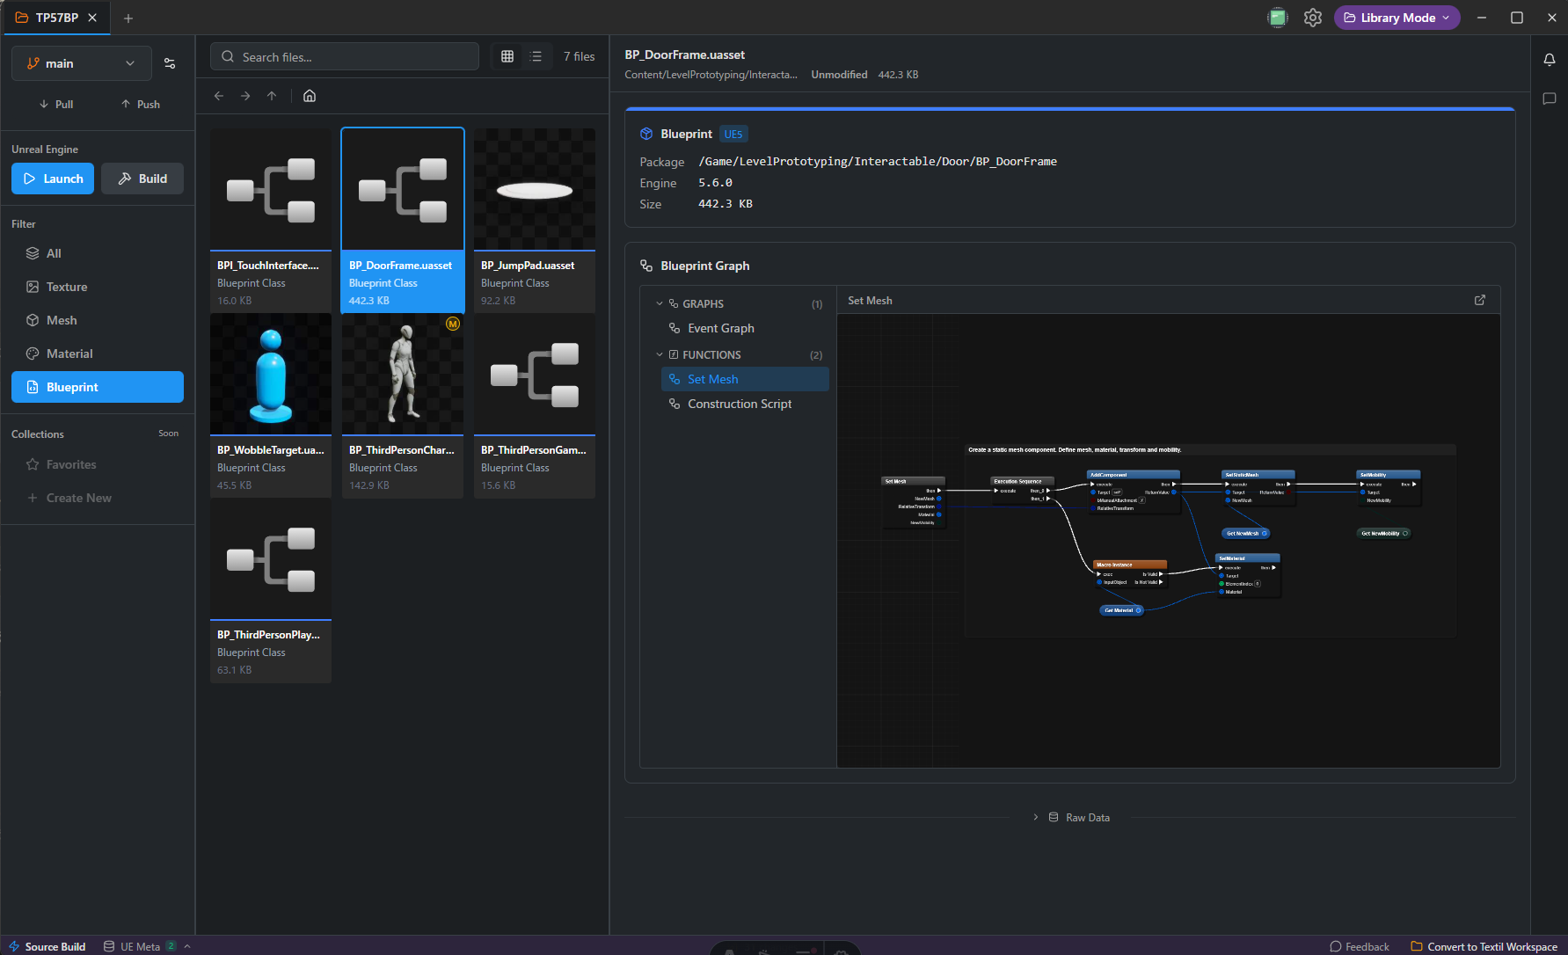Switch to grid view layout

tap(507, 56)
